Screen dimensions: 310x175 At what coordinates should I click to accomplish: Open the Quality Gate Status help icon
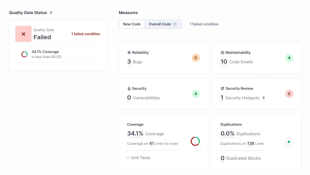pos(51,12)
